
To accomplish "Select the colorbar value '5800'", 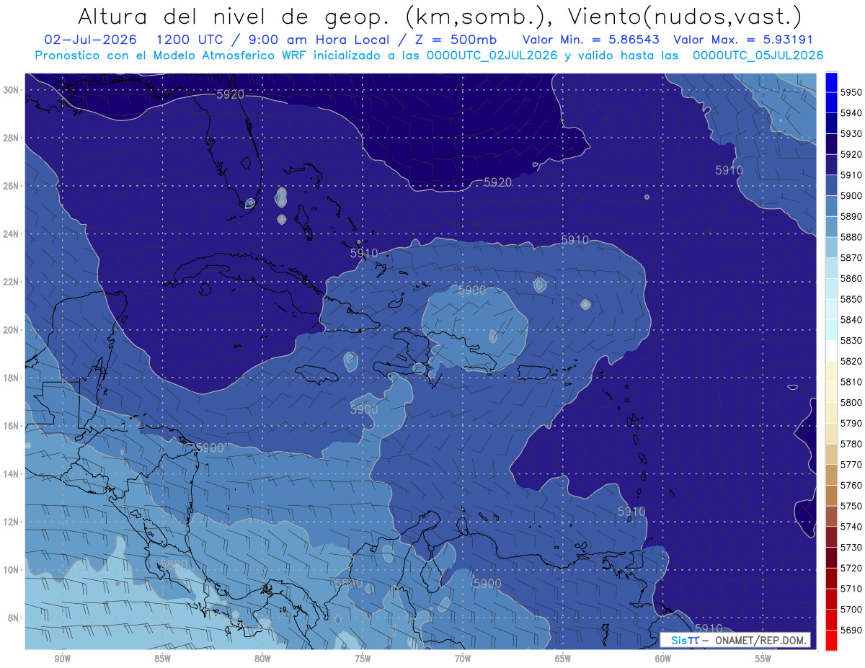I will (x=851, y=402).
